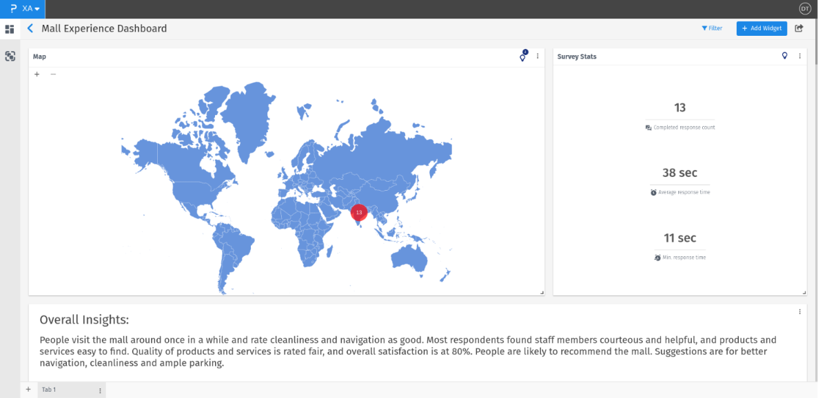This screenshot has width=818, height=398.
Task: Open the DT user avatar menu
Action: [x=804, y=8]
